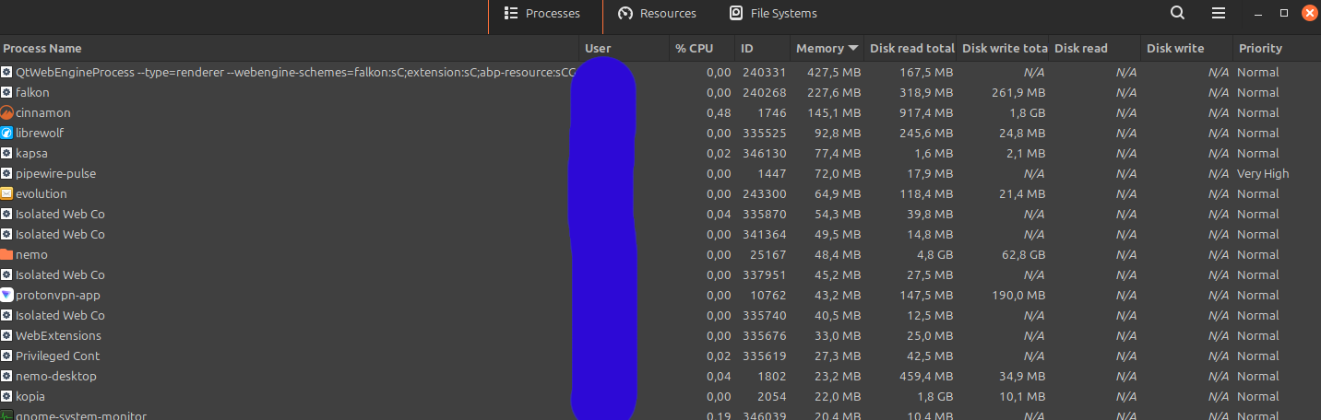The width and height of the screenshot is (1321, 420).
Task: Click the evolution mail icon
Action: click(6, 193)
